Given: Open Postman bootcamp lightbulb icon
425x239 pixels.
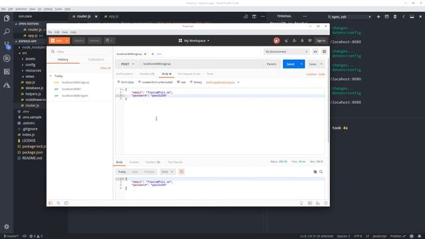Looking at the screenshot, I should tap(301, 203).
